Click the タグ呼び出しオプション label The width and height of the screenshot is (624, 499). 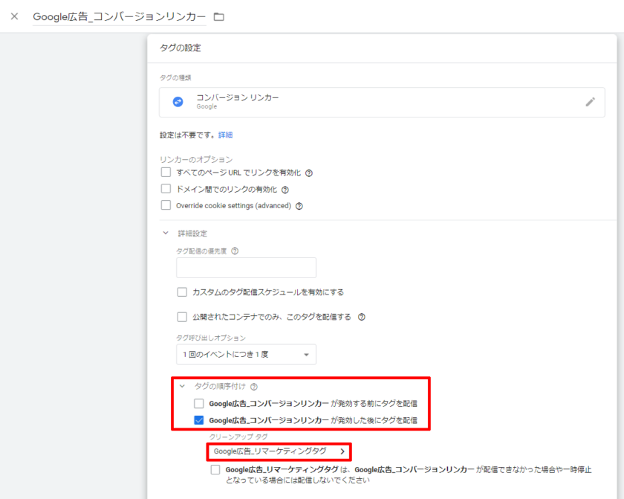click(x=211, y=338)
